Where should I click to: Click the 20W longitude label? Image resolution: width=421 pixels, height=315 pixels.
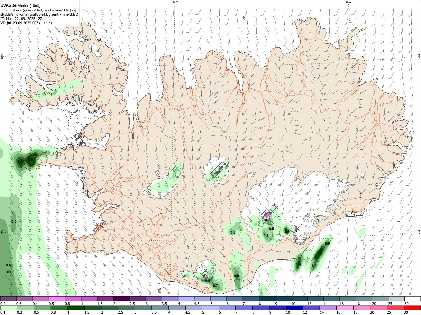pyautogui.click(x=175, y=2)
